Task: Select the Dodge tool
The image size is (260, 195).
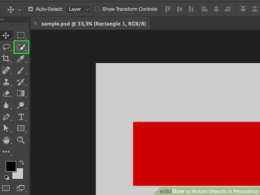Action: (21, 105)
